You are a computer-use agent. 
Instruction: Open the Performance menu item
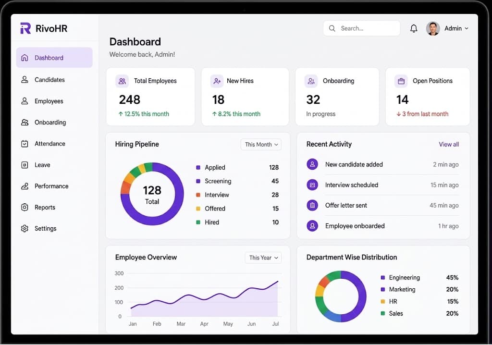pyautogui.click(x=54, y=186)
